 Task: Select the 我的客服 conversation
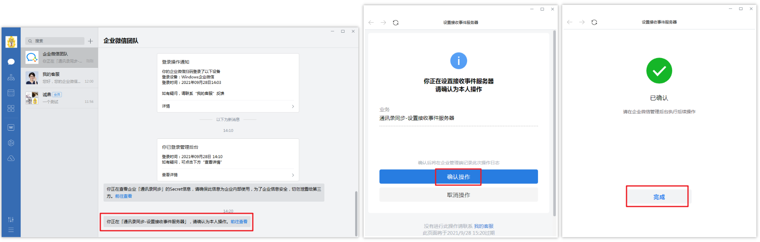point(59,78)
